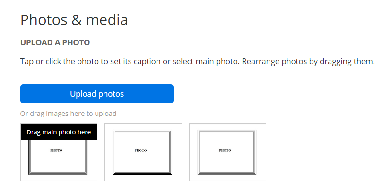Click the blue Upload photos button
The image size is (383, 189).
[96, 94]
